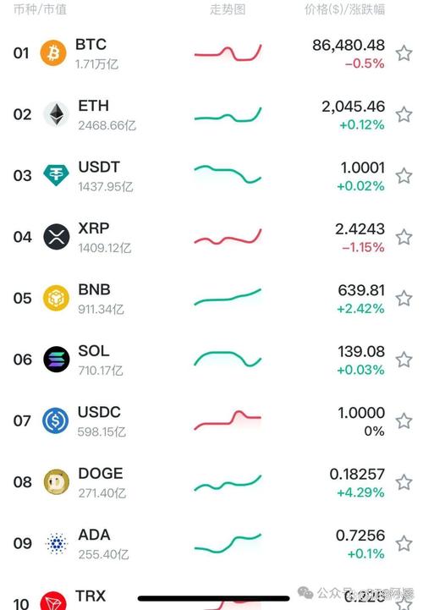Tap the Solana SOL coin icon

click(x=56, y=359)
